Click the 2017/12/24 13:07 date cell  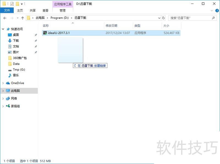click(118, 33)
